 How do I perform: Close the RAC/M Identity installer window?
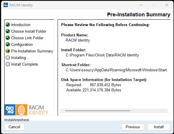point(167,5)
